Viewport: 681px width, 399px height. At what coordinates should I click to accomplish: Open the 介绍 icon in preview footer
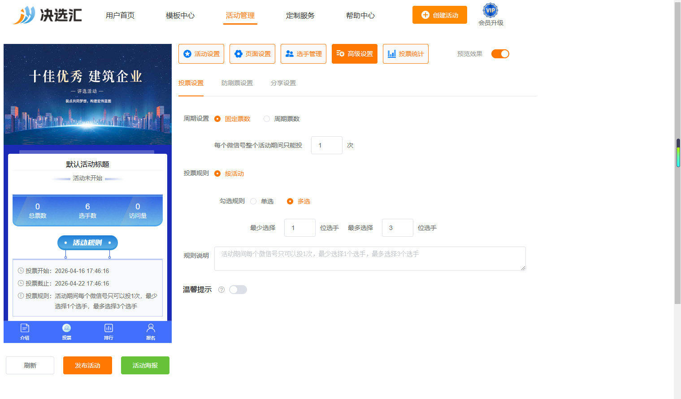click(x=25, y=332)
